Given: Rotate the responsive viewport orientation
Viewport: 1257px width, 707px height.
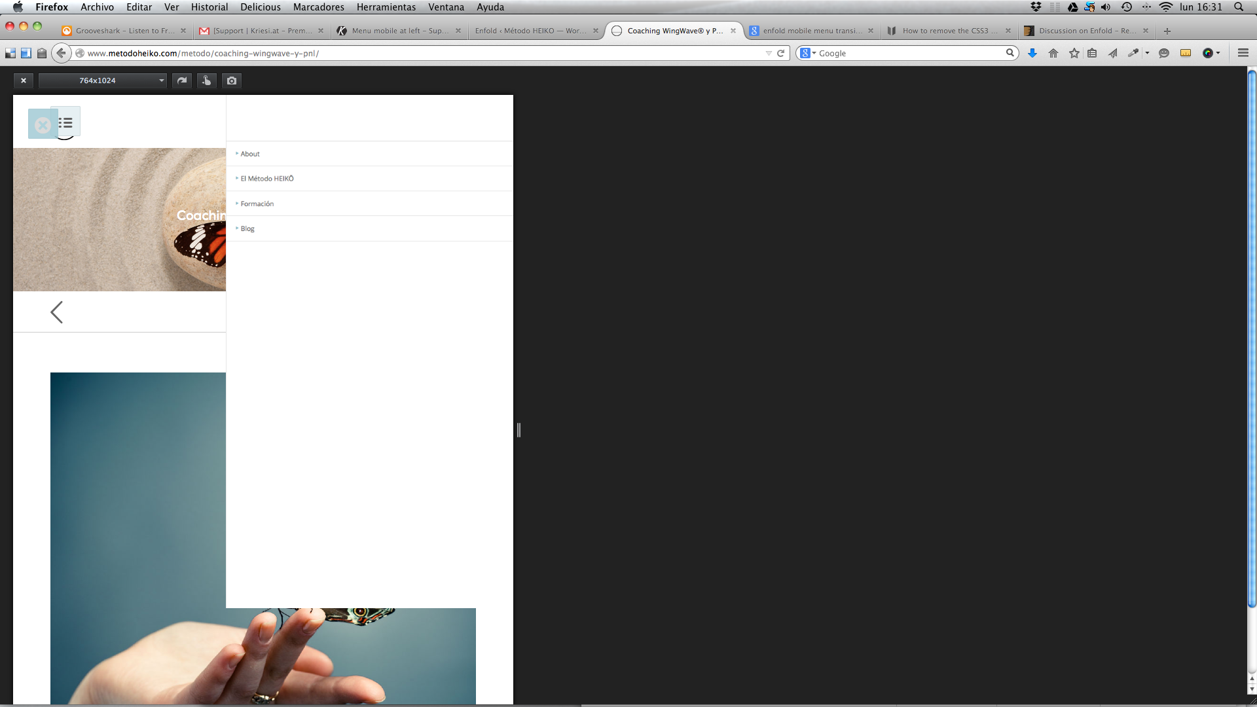Looking at the screenshot, I should [182, 81].
